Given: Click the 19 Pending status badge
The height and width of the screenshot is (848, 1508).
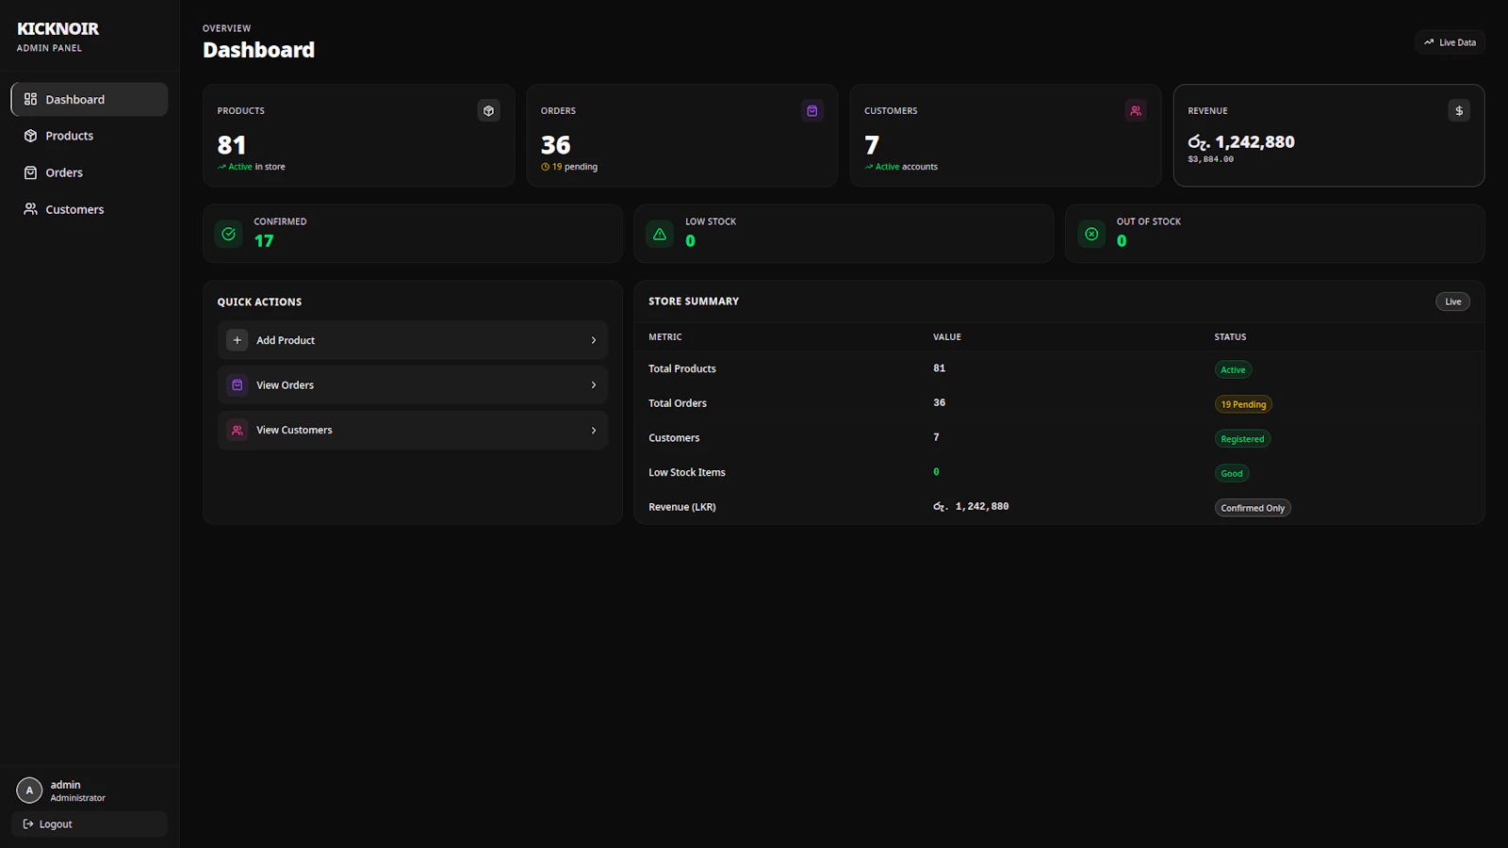Looking at the screenshot, I should point(1243,404).
